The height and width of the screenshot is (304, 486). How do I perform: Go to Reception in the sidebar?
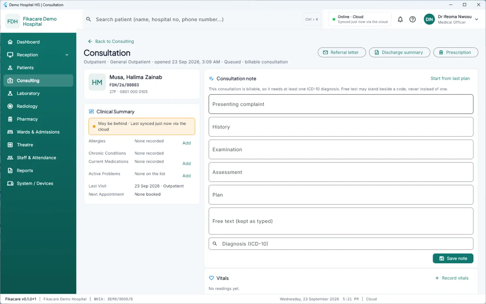[x=38, y=55]
